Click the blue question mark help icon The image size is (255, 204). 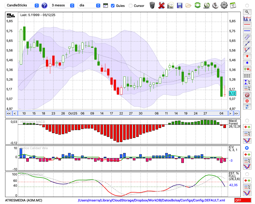(x=44, y=6)
